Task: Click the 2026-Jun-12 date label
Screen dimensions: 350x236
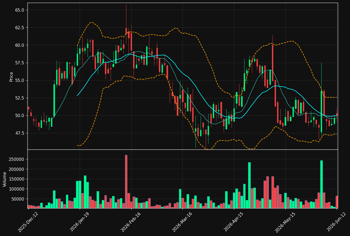Action: (x=336, y=222)
